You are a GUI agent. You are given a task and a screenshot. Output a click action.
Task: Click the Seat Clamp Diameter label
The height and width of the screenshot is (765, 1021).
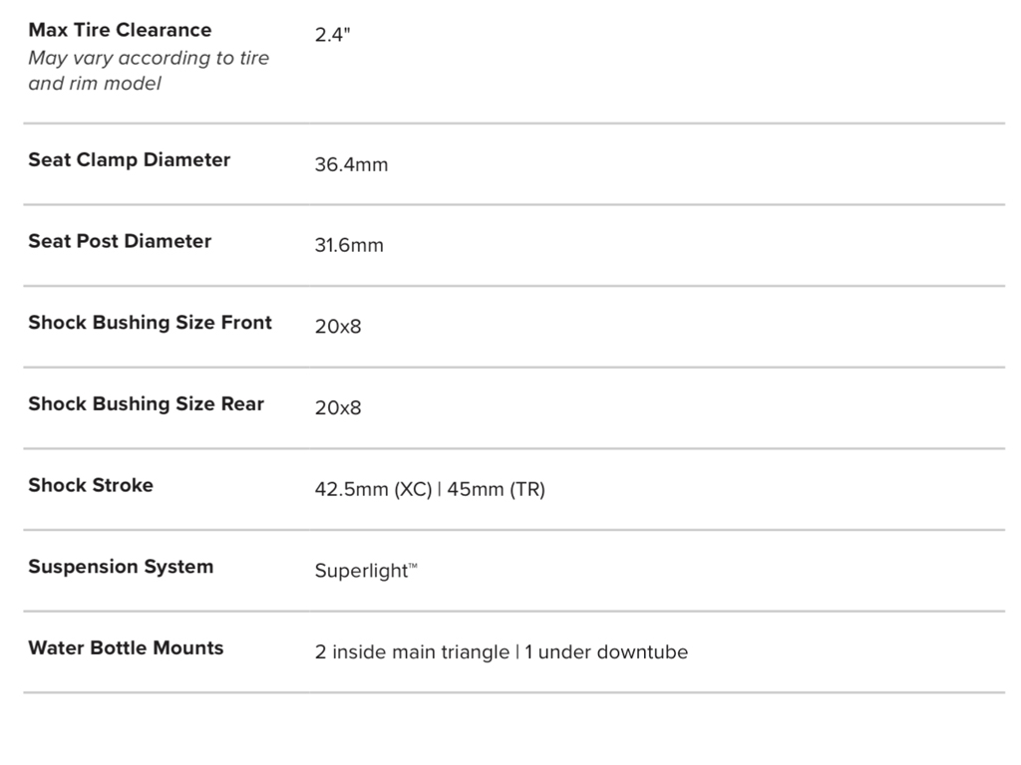129,159
